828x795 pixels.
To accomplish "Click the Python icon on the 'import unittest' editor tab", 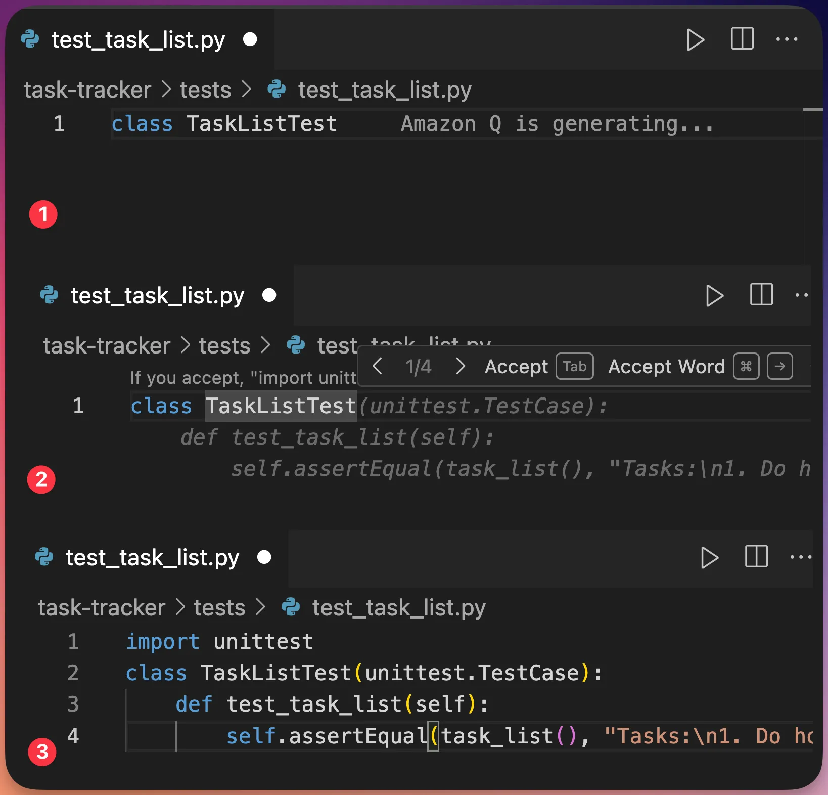I will click(x=44, y=557).
